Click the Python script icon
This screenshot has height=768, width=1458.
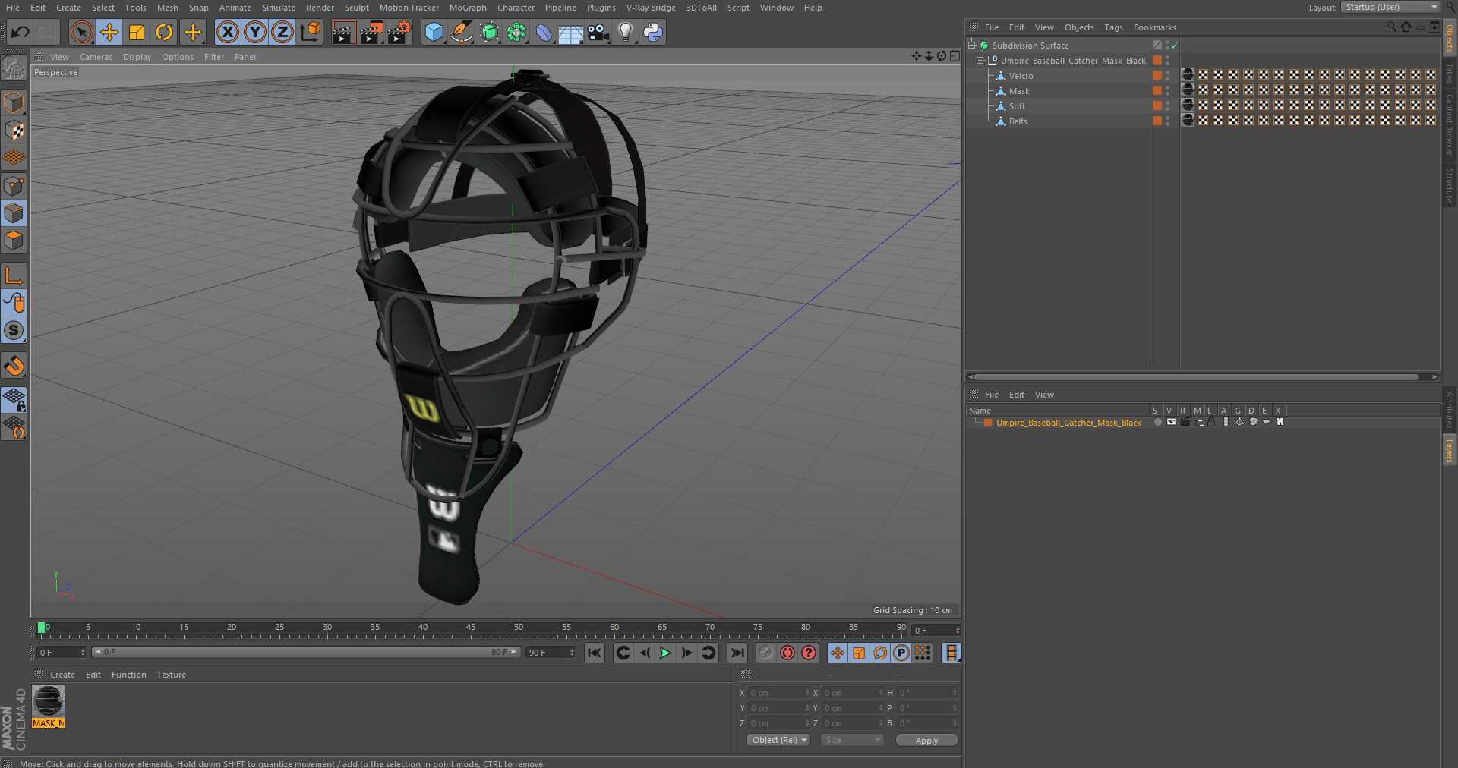tap(653, 32)
